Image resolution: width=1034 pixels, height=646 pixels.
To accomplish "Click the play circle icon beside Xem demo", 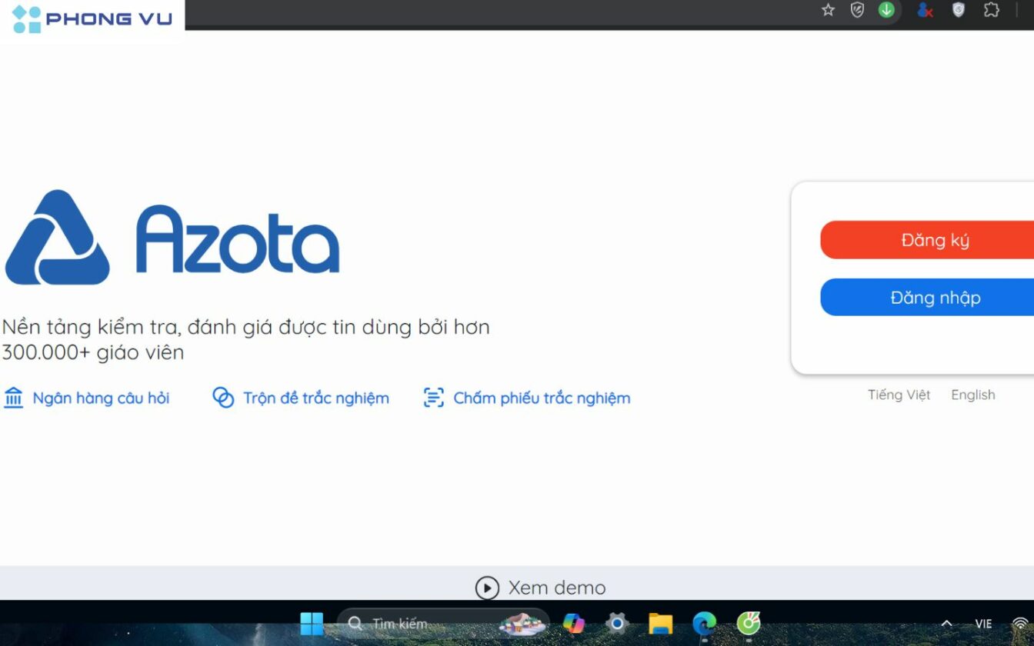I will 487,588.
